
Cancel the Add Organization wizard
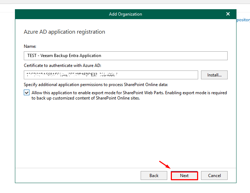point(214,176)
